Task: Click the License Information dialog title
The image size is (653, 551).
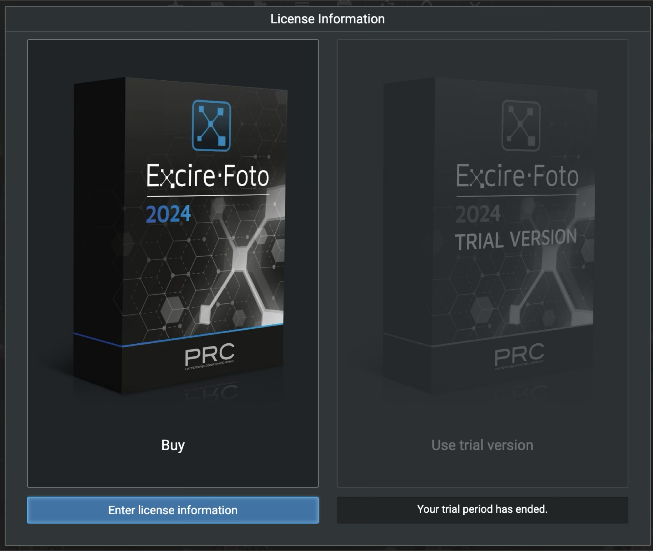Action: click(x=328, y=19)
